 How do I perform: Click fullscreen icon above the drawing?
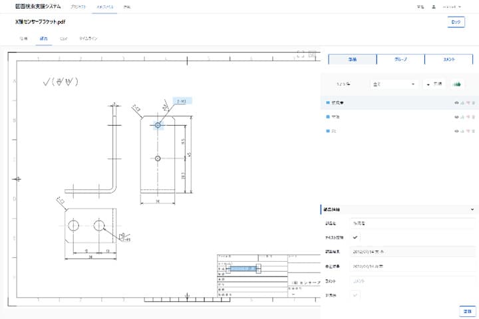point(301,54)
